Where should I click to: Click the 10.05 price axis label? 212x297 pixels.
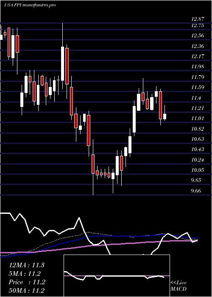[x=198, y=170]
